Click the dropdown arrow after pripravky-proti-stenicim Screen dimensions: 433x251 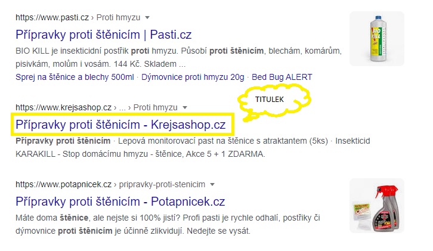click(x=212, y=184)
